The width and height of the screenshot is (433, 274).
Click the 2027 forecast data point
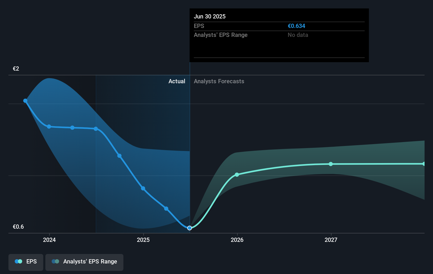tap(330, 164)
